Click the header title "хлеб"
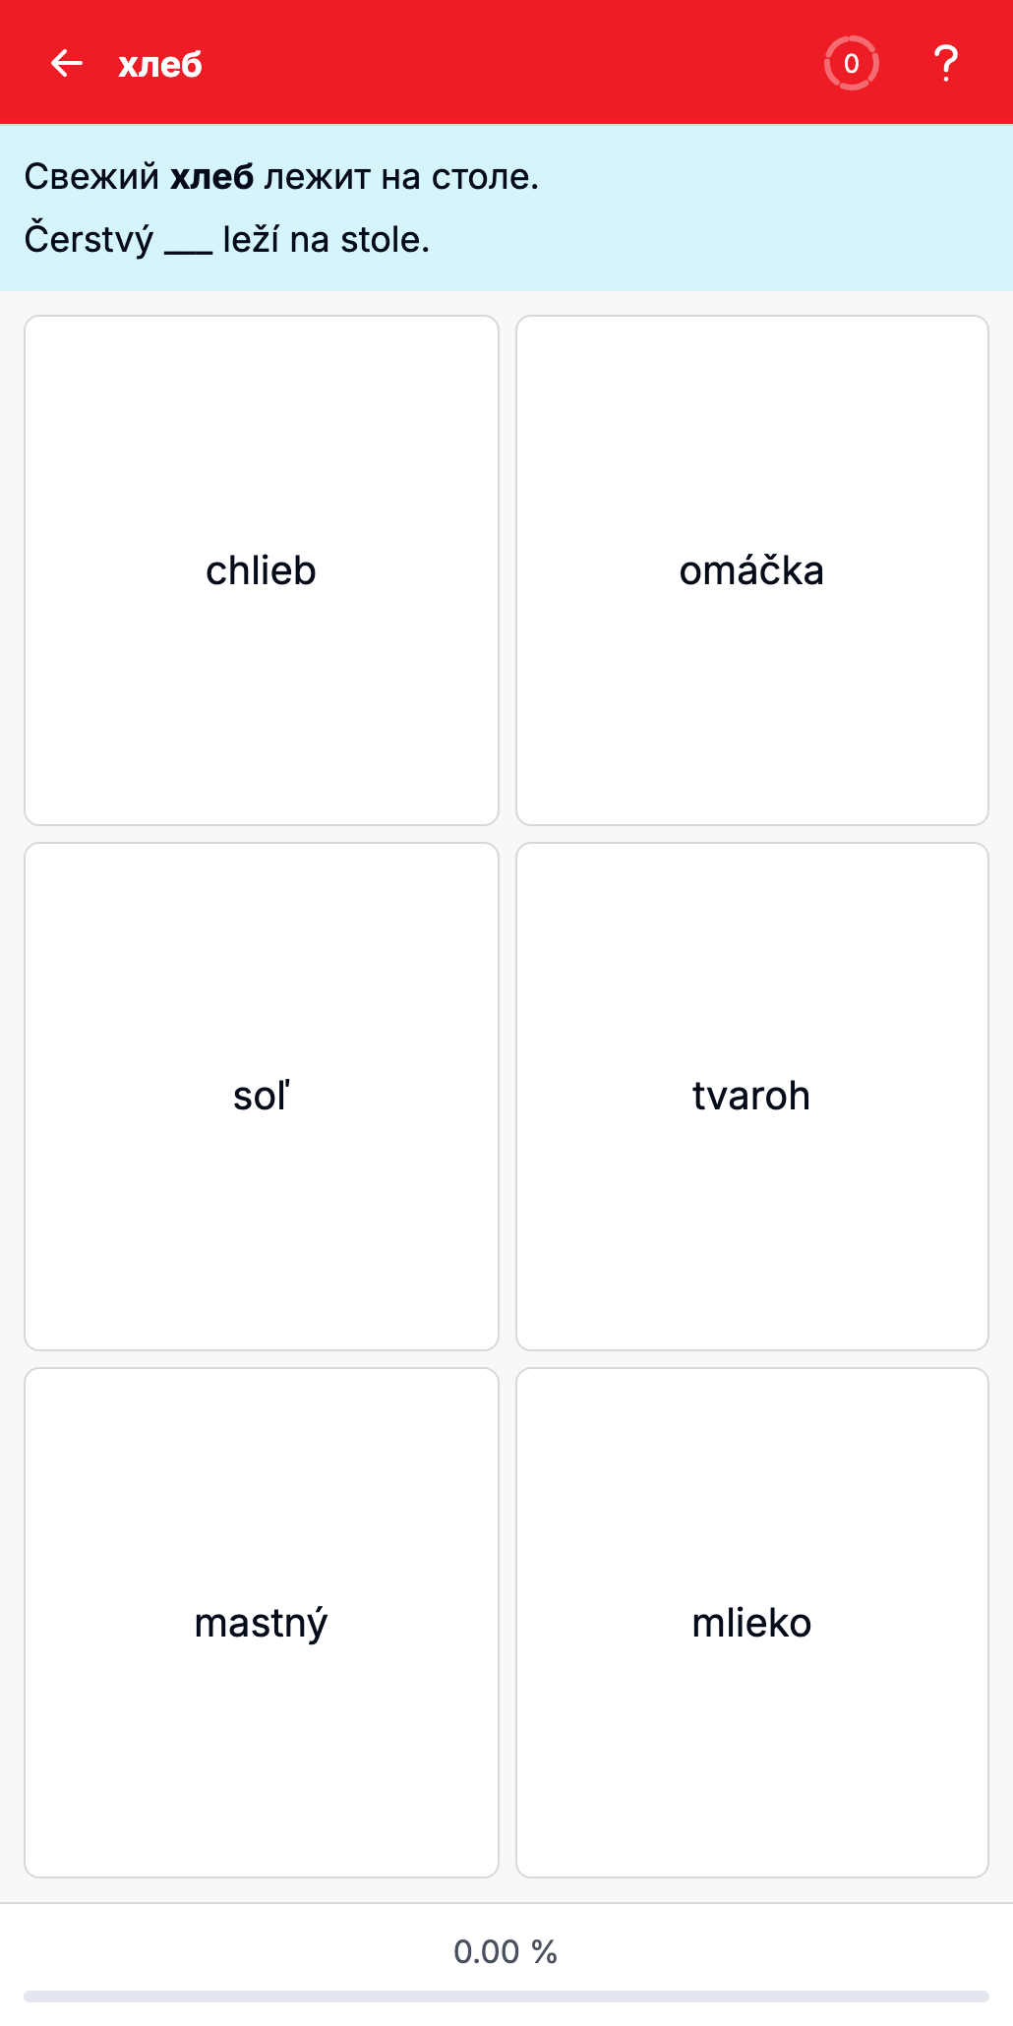Viewport: 1013px width, 2026px height. [160, 65]
